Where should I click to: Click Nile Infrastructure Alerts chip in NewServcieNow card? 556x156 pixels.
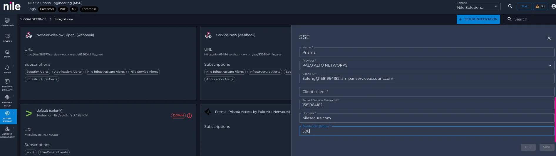(x=106, y=72)
